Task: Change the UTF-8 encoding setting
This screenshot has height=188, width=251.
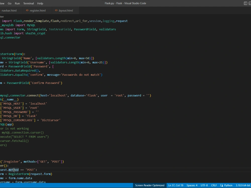Action: click(204, 185)
